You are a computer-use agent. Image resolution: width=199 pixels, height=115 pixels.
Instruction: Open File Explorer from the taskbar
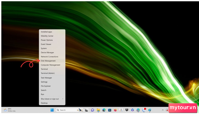coord(98,110)
